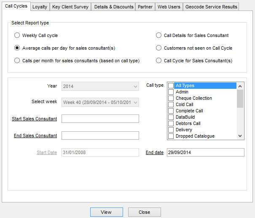
Task: Switch to the Loyalty tab
Action: point(40,7)
